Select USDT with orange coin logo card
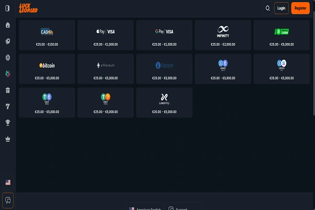 coord(106,102)
